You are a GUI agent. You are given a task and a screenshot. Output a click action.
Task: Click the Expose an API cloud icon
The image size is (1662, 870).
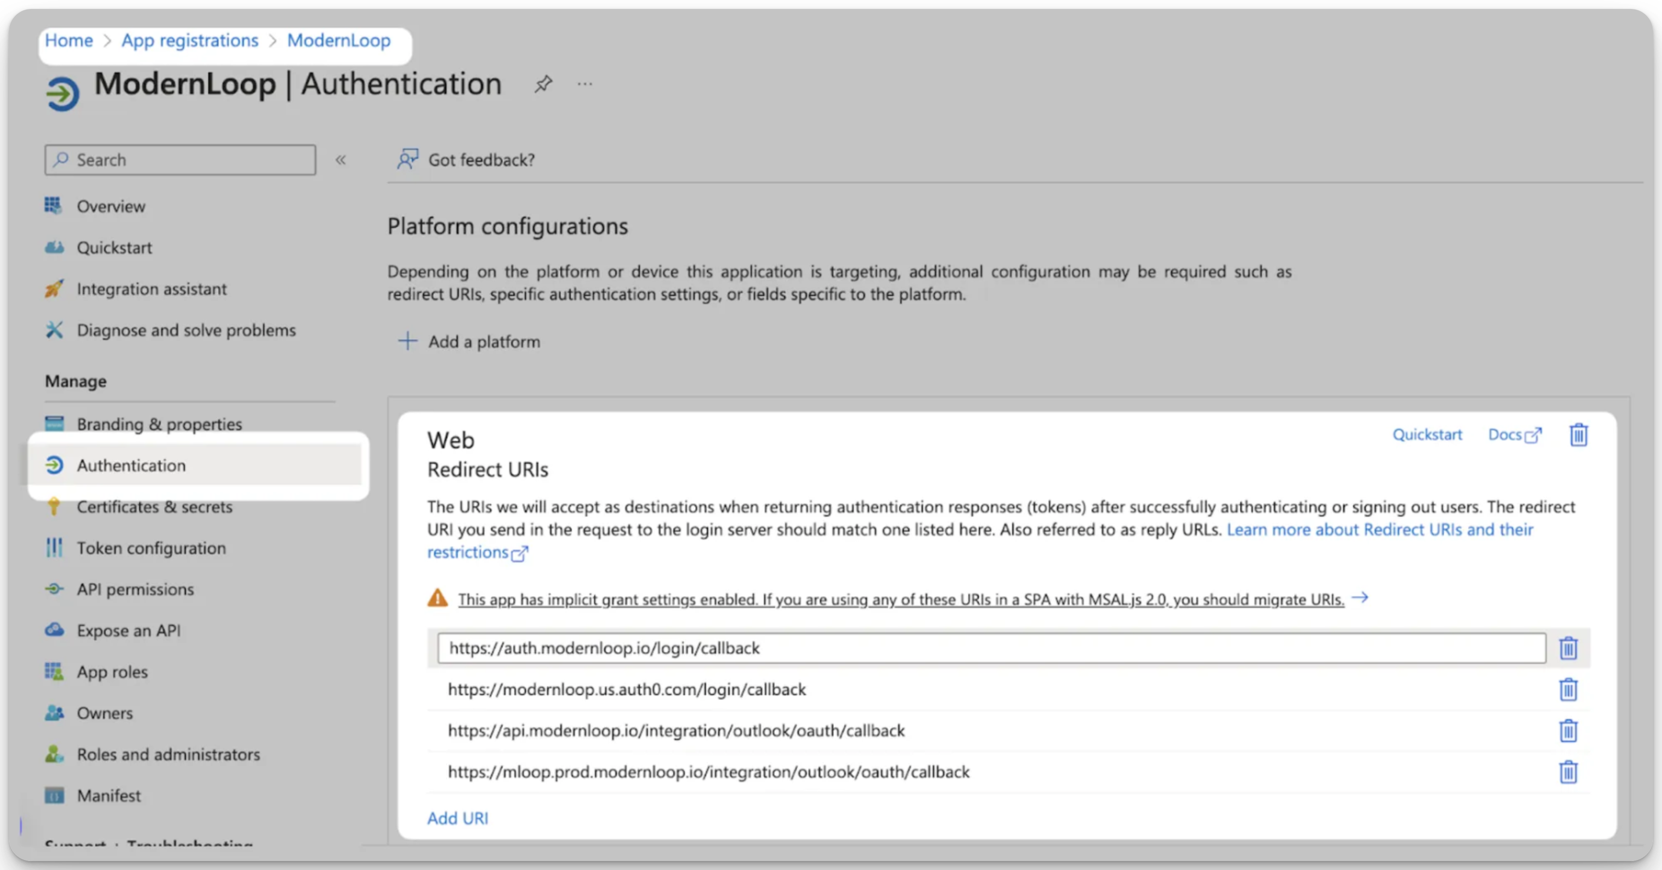pos(54,630)
